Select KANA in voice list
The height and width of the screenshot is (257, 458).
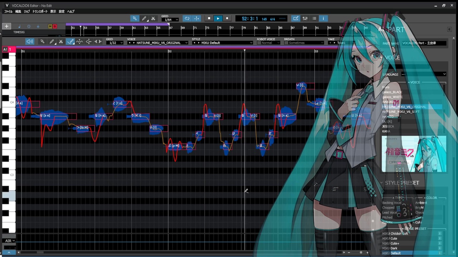(x=411, y=131)
